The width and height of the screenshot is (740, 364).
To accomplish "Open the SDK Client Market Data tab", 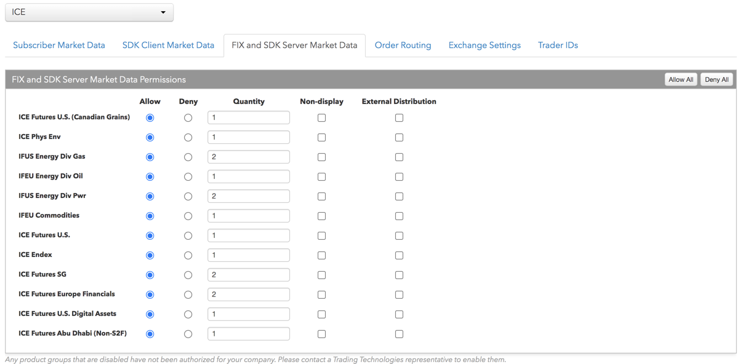I will tap(168, 45).
